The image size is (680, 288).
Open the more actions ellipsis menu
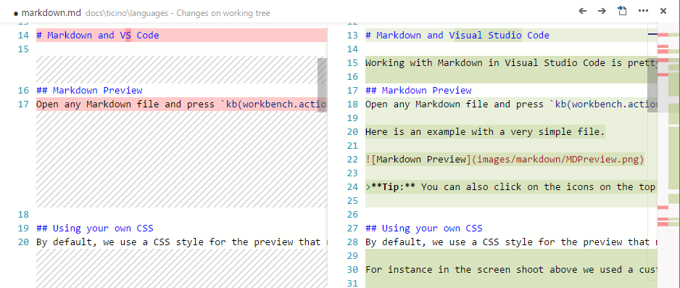click(643, 11)
